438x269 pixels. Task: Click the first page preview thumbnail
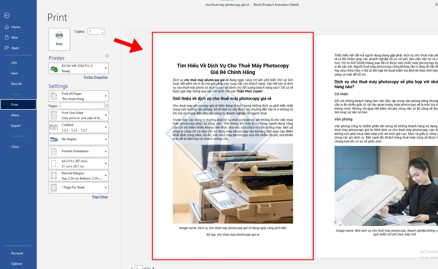click(233, 146)
